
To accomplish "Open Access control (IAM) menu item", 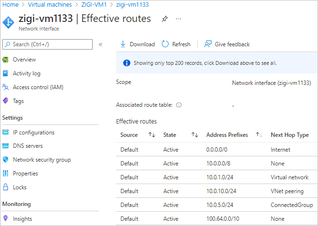I will pos(38,87).
